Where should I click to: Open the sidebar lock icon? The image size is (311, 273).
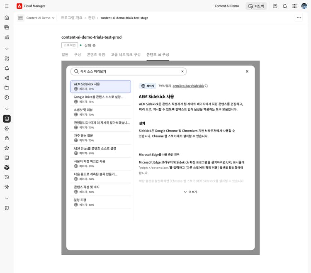pos(7,138)
